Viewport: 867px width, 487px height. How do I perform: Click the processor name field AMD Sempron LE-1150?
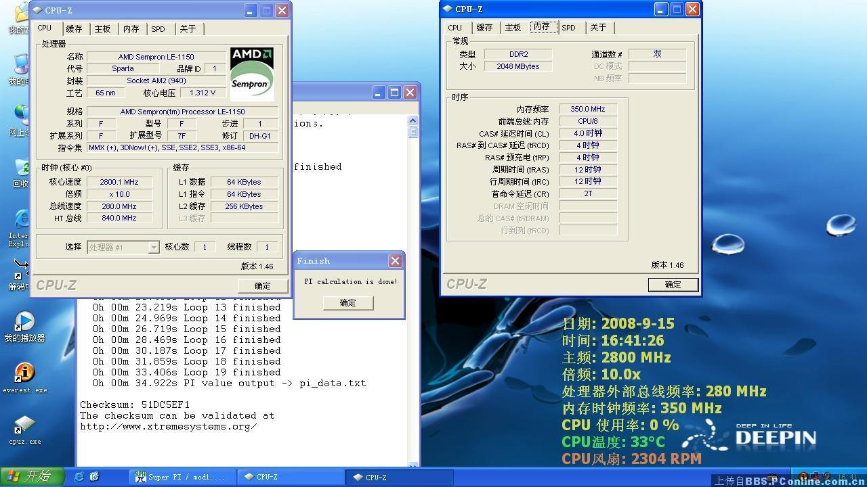(156, 57)
